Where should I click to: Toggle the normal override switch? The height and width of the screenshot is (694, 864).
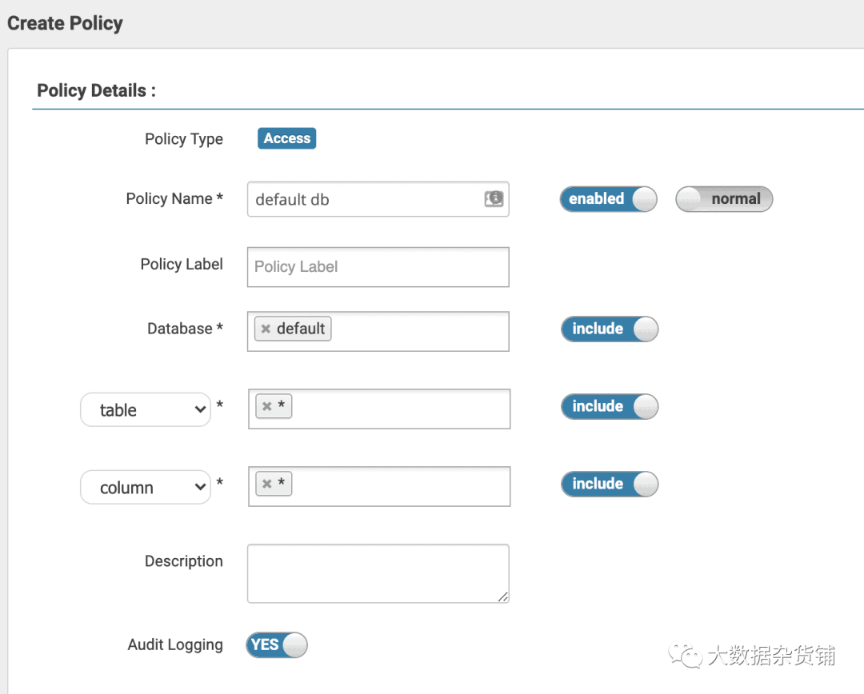point(724,199)
